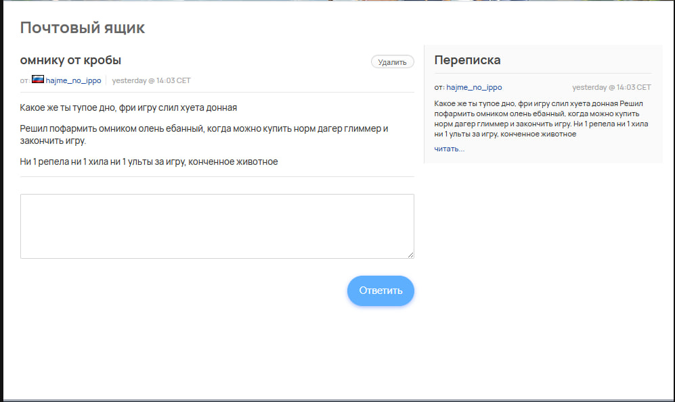
Task: Click the читать... link
Action: click(449, 149)
